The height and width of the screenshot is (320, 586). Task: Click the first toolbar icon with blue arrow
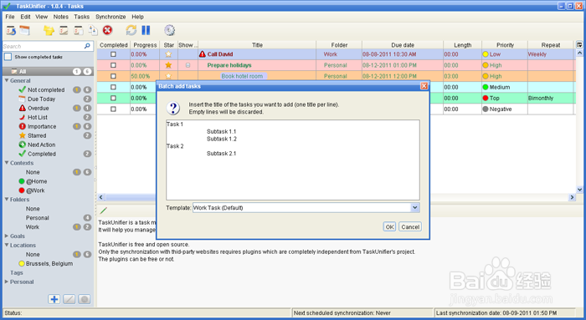11,30
